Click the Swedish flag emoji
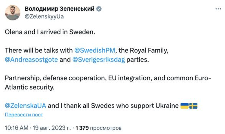225x134 pixels. tap(193, 106)
